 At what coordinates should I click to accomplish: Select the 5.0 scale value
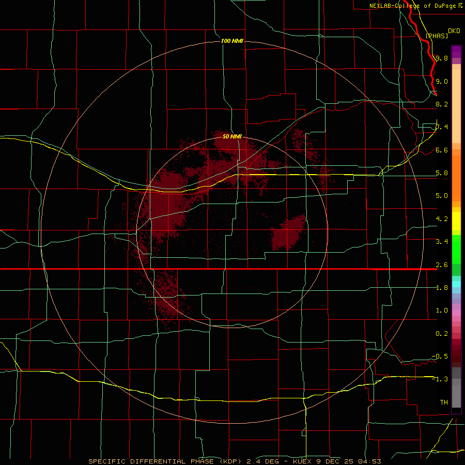point(442,196)
